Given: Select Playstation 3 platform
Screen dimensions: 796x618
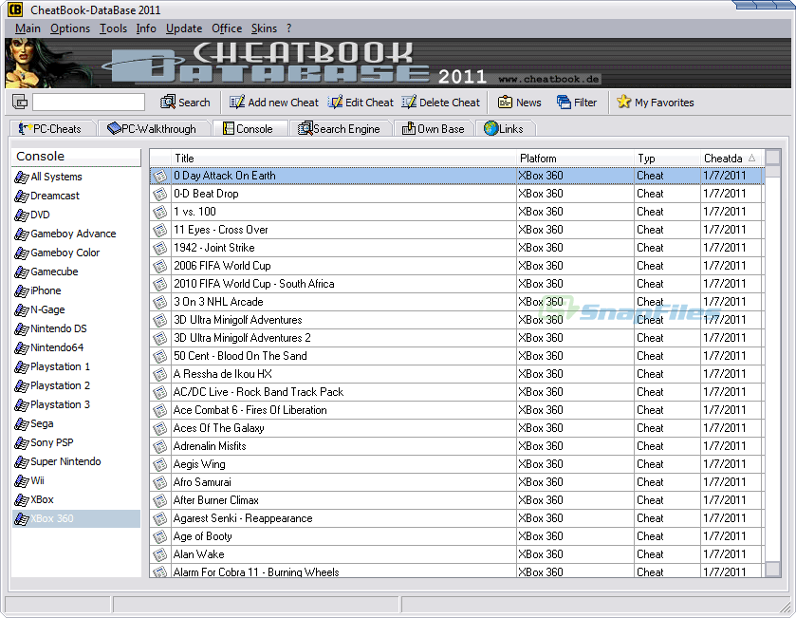Looking at the screenshot, I should coord(76,404).
